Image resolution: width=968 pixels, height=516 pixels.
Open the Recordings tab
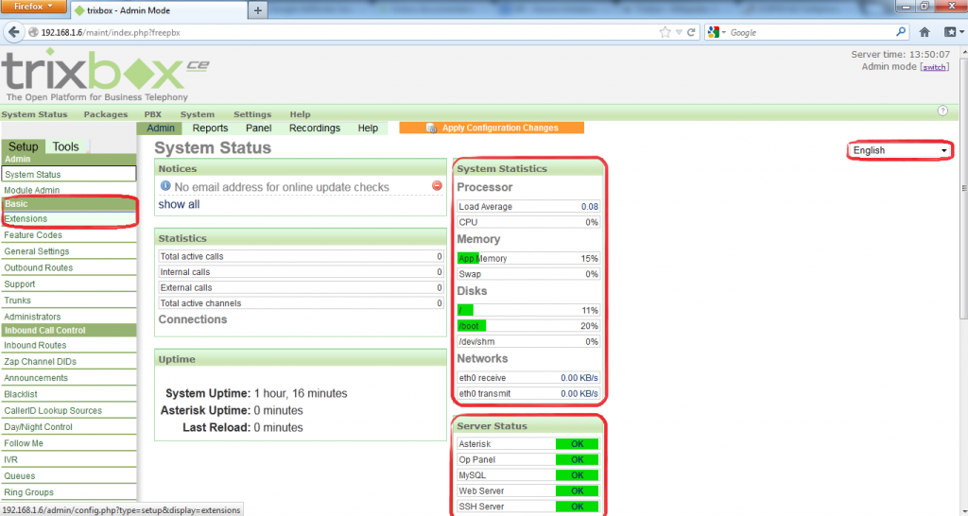tap(315, 129)
